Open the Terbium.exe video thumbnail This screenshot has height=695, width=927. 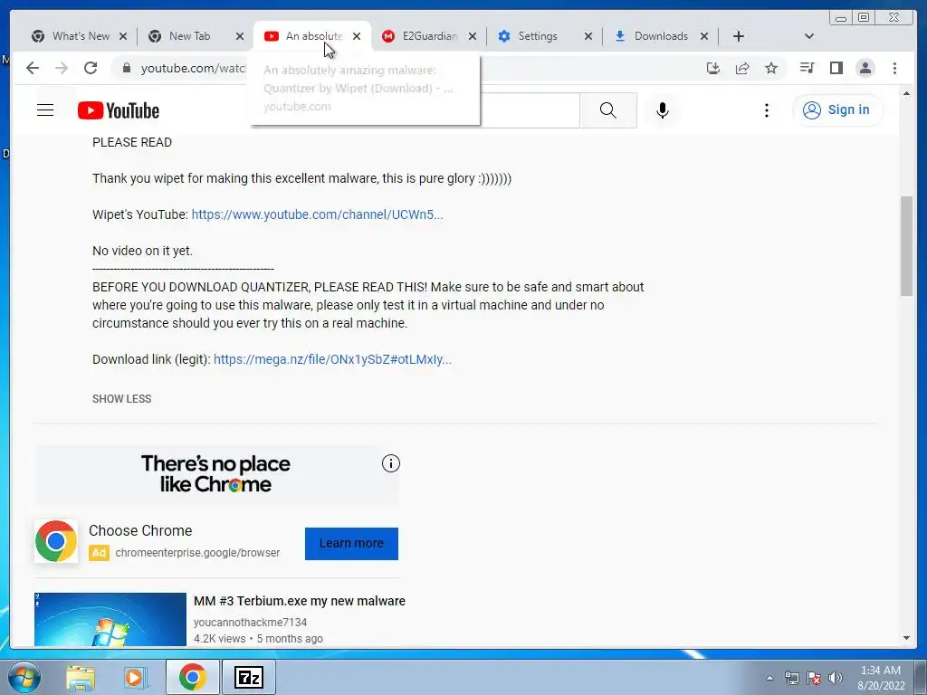[110, 619]
